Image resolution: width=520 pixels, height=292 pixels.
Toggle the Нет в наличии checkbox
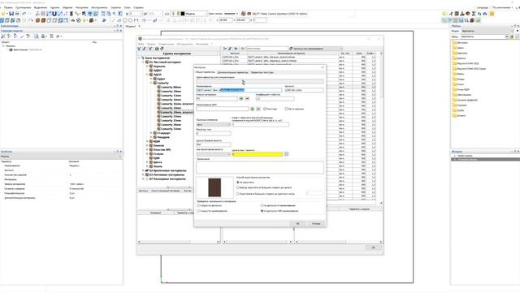[x=286, y=109]
